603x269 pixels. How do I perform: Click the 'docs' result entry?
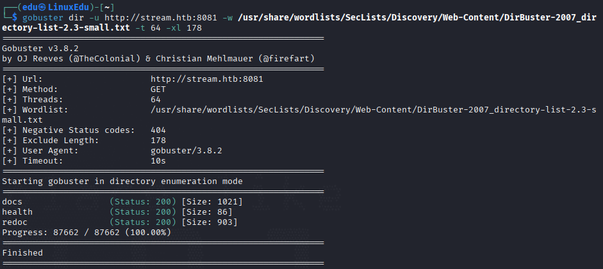(x=12, y=201)
